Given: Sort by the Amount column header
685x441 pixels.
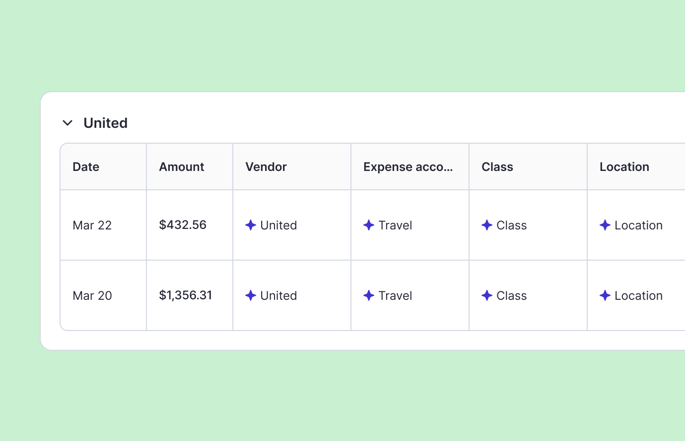Looking at the screenshot, I should [x=182, y=167].
